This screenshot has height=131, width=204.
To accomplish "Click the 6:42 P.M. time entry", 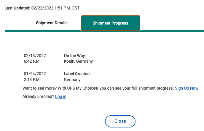I will click(x=32, y=61).
